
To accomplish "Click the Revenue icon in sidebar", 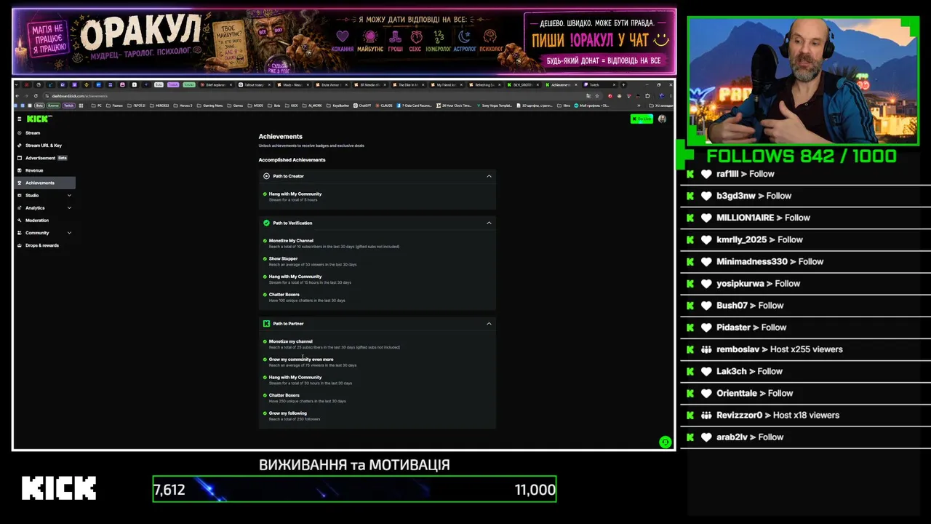I will tap(20, 170).
